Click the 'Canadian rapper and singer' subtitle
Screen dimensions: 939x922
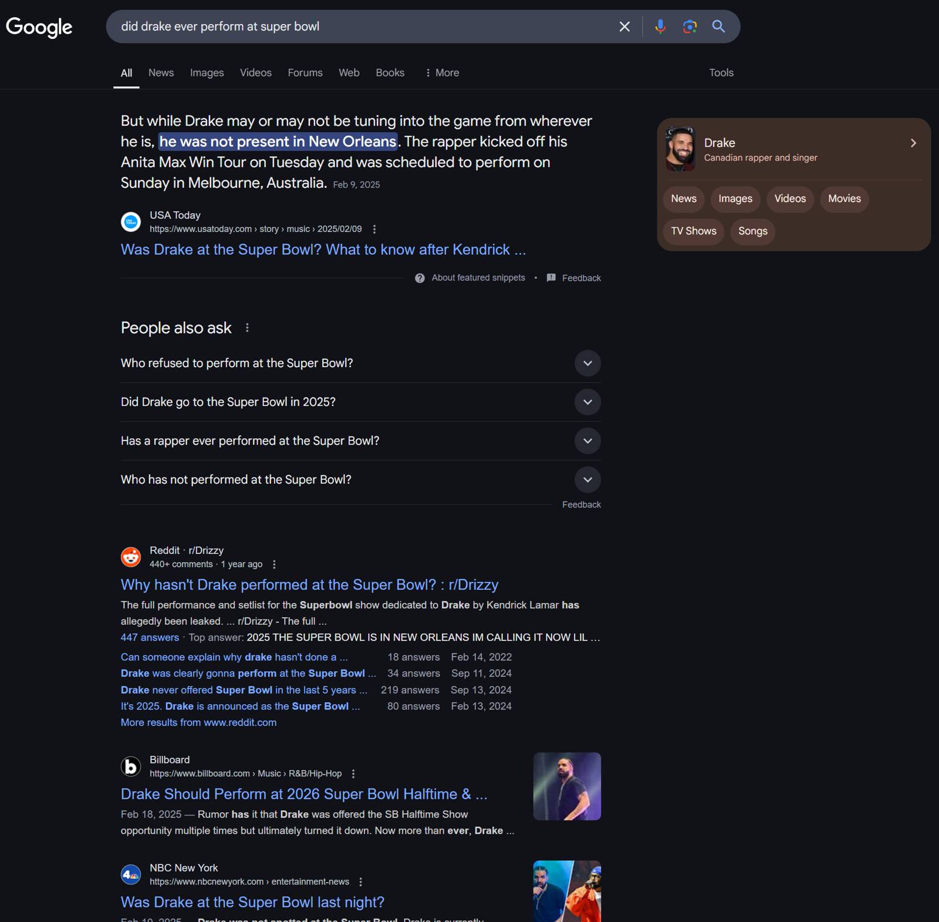point(761,158)
